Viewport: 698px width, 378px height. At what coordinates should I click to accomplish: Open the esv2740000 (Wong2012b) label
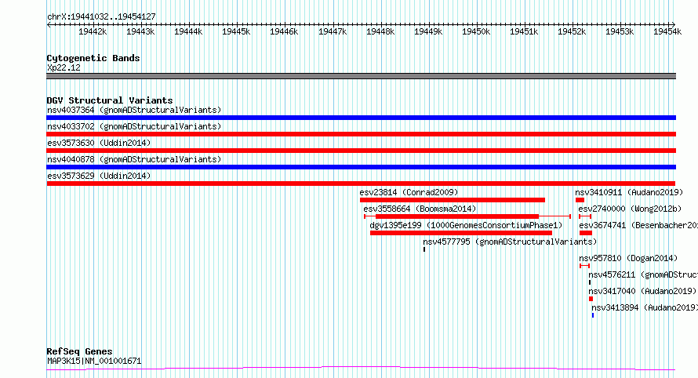click(x=630, y=209)
